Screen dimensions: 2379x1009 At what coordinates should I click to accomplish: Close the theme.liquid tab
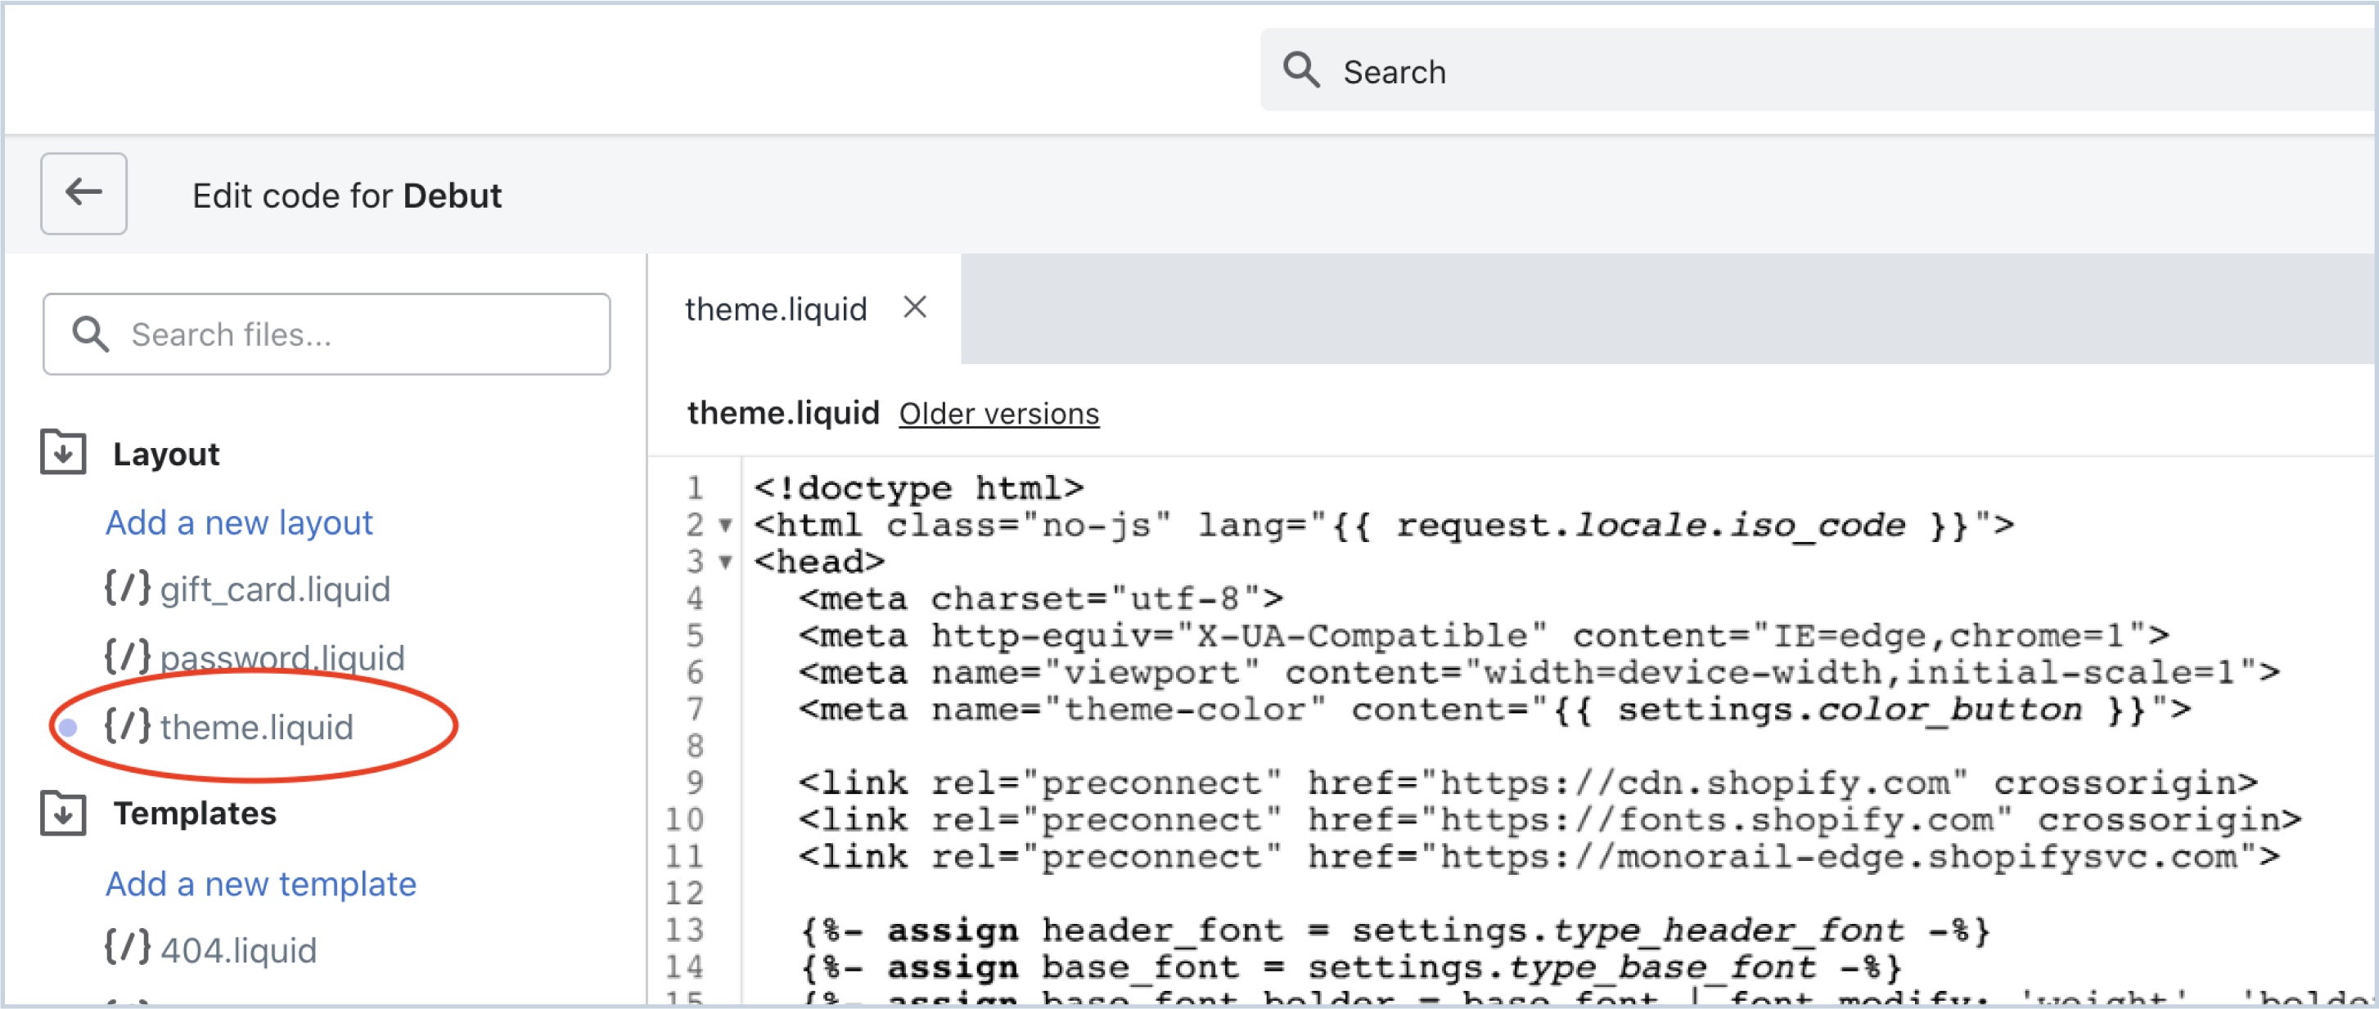coord(914,307)
